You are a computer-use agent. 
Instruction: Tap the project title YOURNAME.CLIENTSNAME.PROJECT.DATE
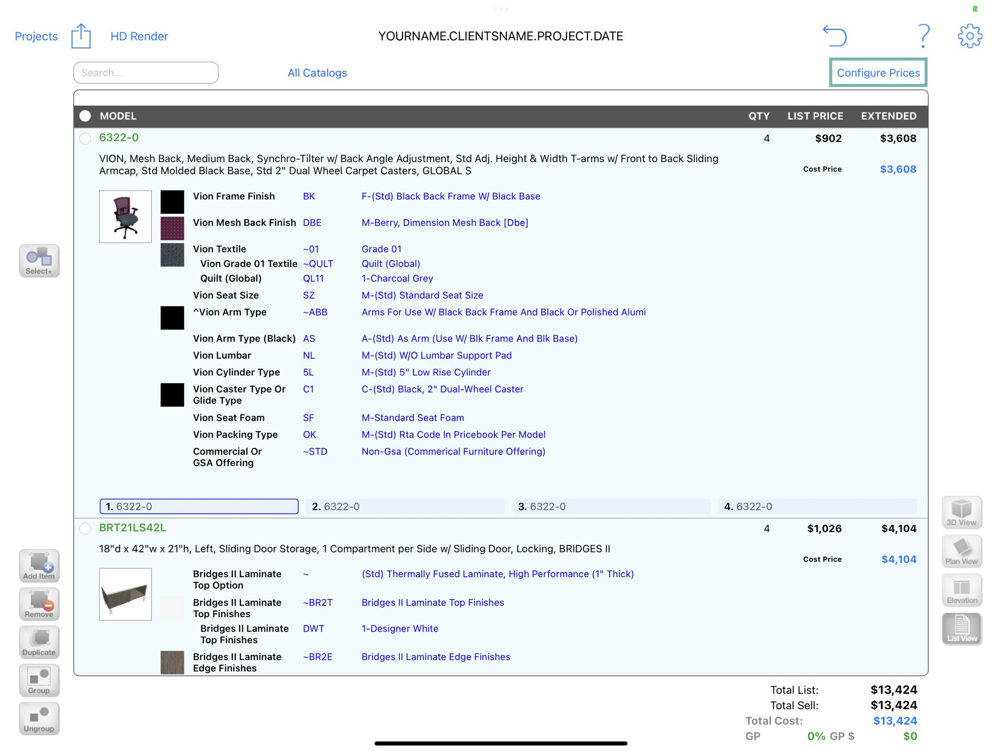[501, 36]
